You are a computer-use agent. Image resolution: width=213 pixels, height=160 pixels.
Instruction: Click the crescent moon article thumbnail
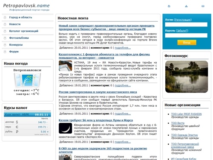pos(65,128)
